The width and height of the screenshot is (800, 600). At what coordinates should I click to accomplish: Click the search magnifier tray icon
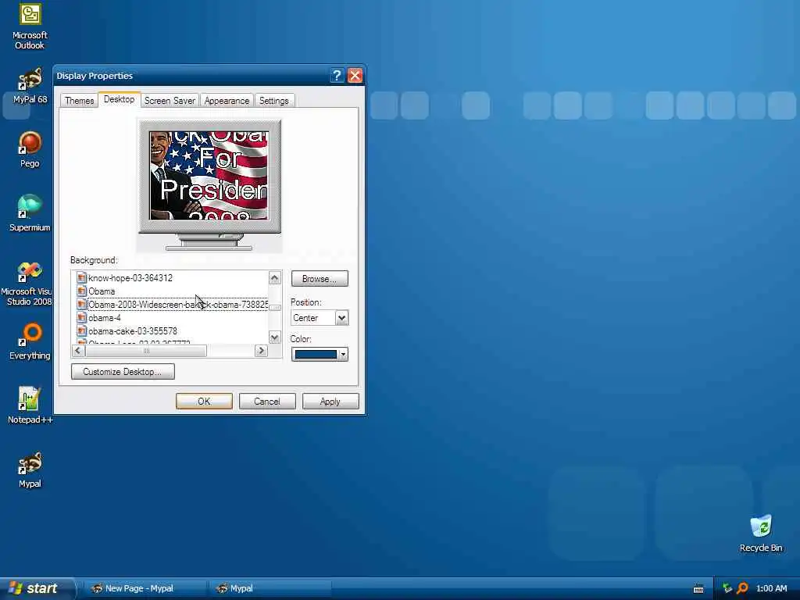[x=743, y=588]
